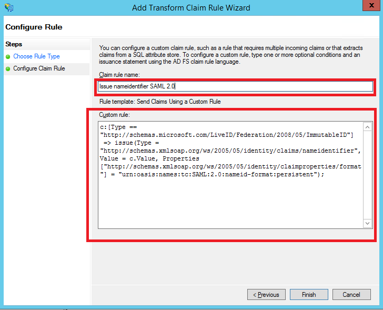The width and height of the screenshot is (383, 310).
Task: Cancel the claim rule wizard
Action: point(351,295)
